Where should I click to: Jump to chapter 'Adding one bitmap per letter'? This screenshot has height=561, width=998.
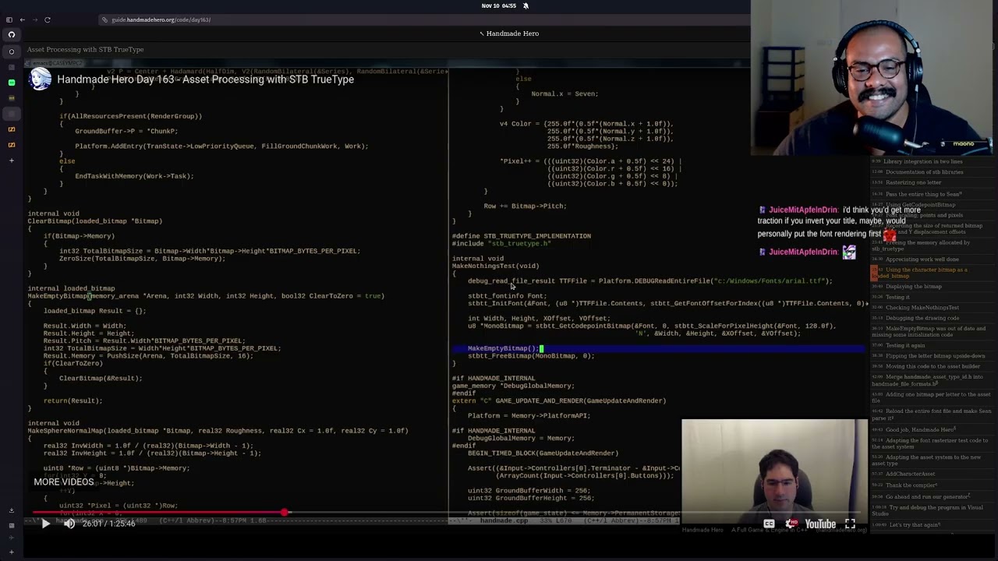coord(931,397)
